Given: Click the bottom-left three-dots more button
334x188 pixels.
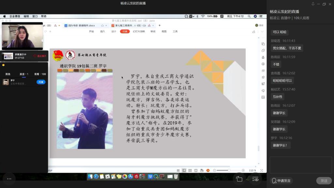Looking at the screenshot, I should (x=9, y=179).
